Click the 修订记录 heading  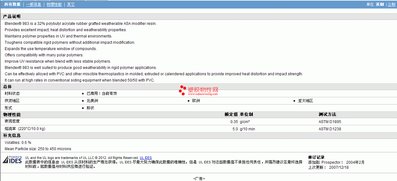tap(316, 157)
